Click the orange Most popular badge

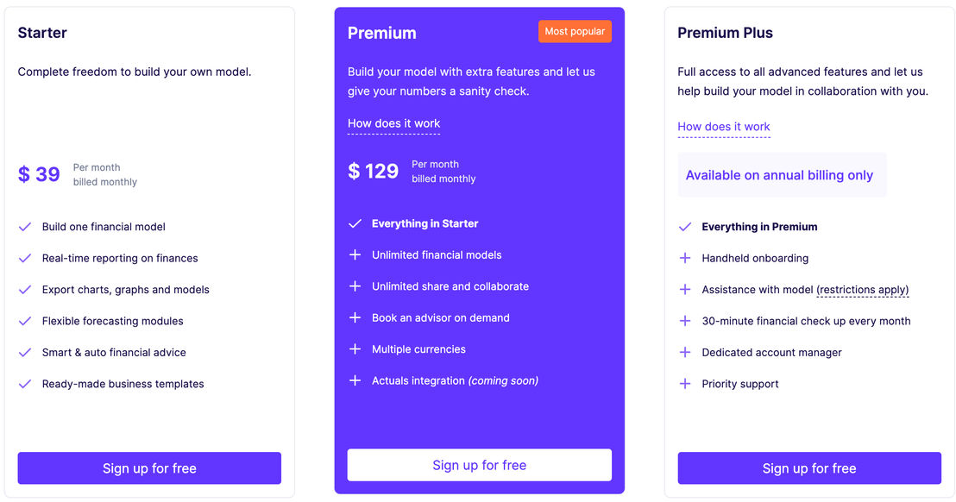click(575, 32)
